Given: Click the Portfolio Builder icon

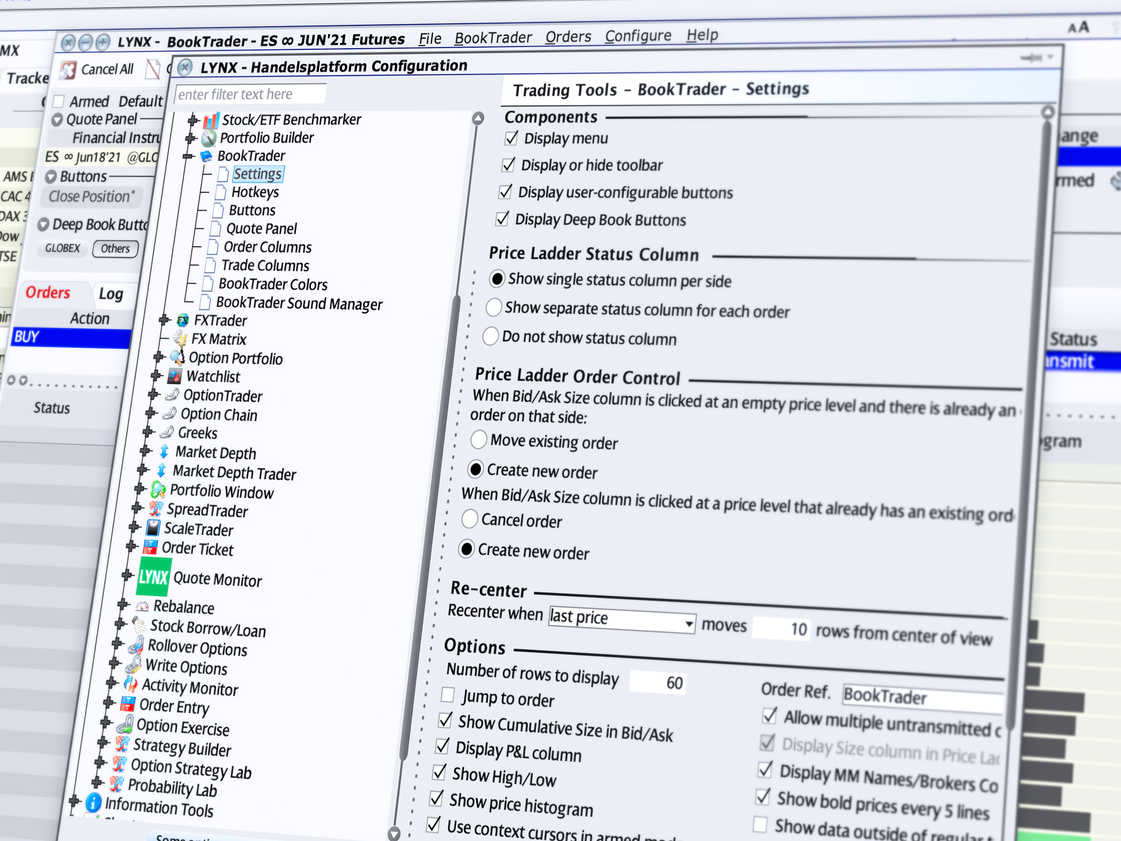Looking at the screenshot, I should 209,138.
